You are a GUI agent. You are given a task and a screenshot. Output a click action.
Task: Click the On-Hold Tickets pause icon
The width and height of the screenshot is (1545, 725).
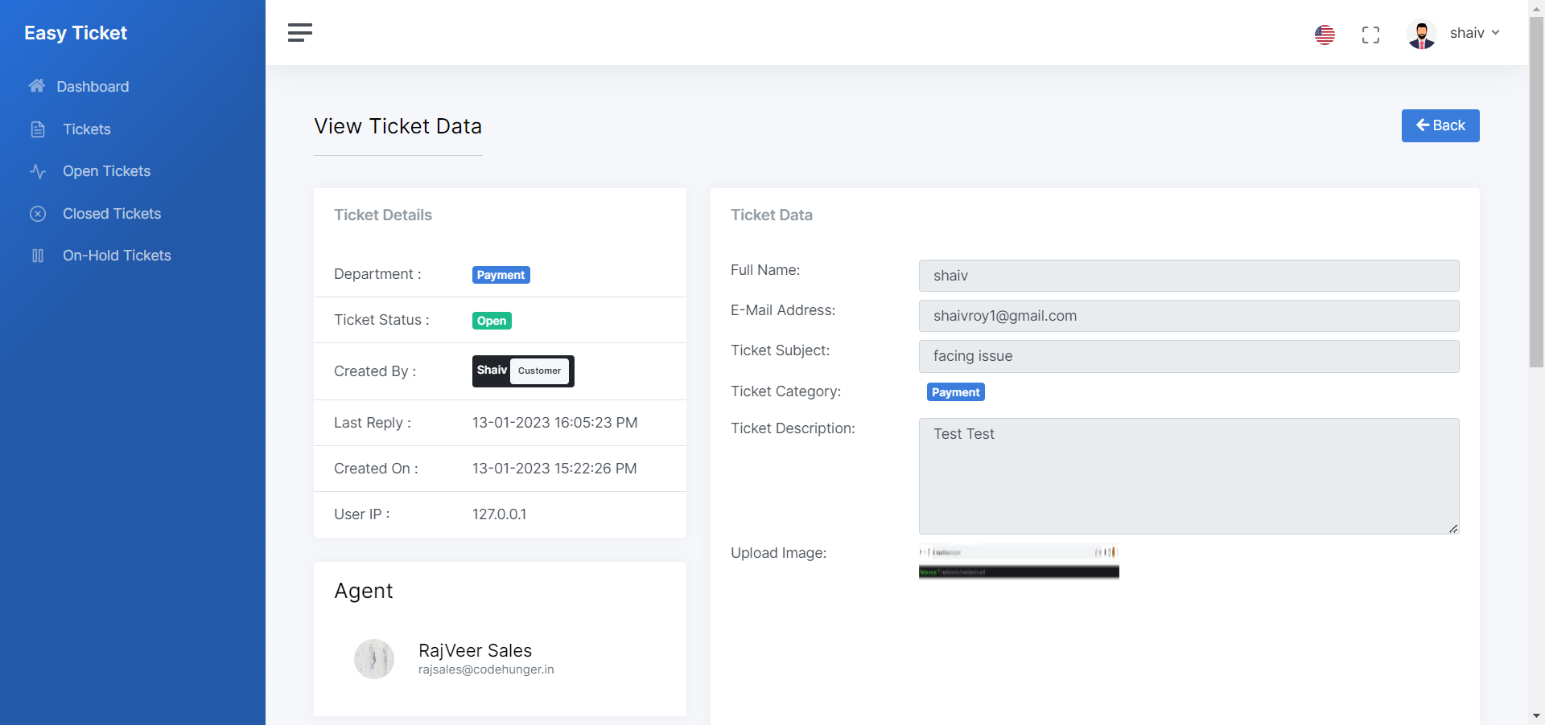(38, 256)
